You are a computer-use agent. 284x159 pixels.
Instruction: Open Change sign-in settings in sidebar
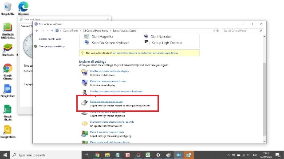pos(51,46)
